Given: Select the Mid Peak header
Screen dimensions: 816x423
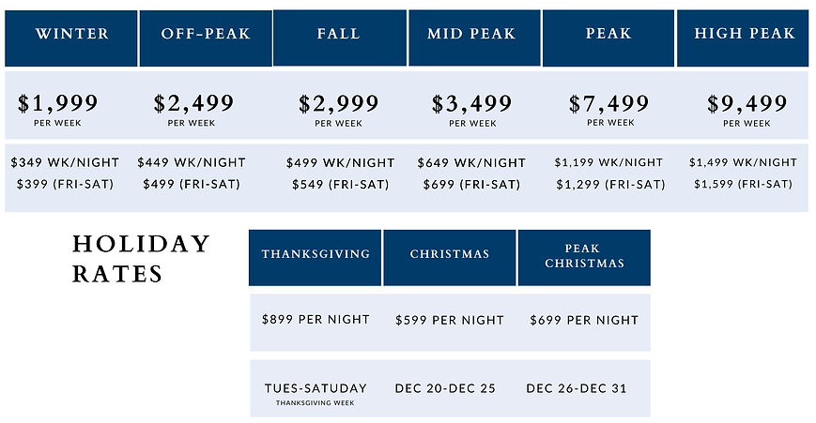Looking at the screenshot, I should point(471,34).
